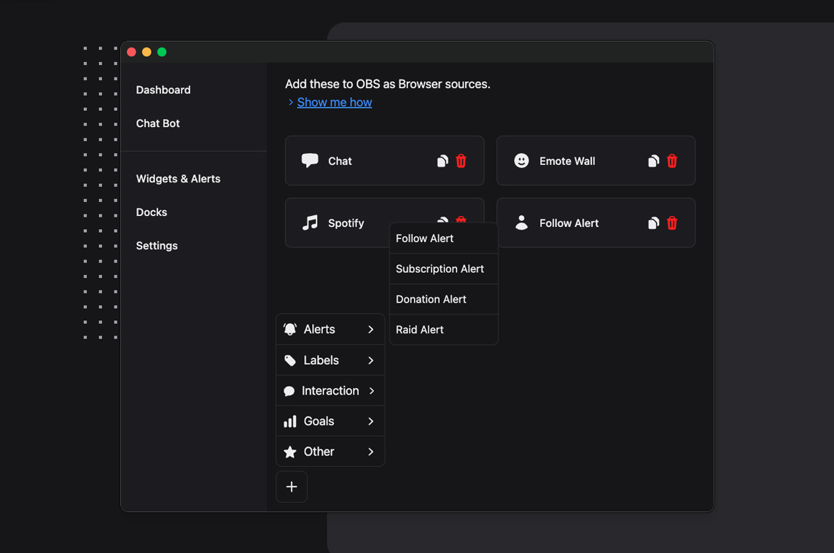This screenshot has width=834, height=553.
Task: Open the Goals category chevron
Action: click(x=370, y=422)
